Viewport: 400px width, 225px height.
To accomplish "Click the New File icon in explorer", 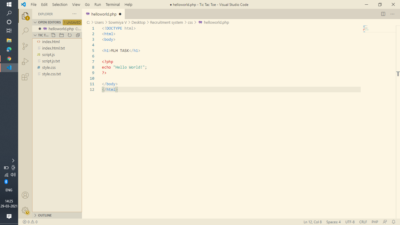I will [53, 35].
